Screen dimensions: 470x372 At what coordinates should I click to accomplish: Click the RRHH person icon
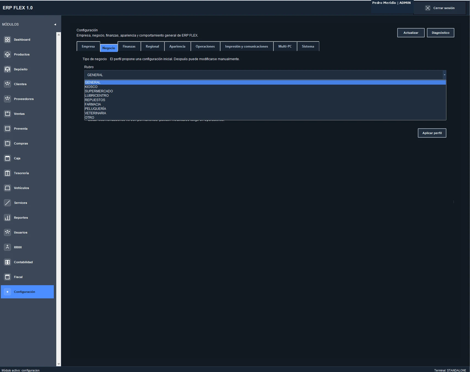tap(7, 247)
